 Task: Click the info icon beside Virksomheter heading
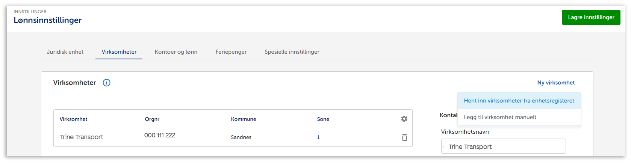107,83
